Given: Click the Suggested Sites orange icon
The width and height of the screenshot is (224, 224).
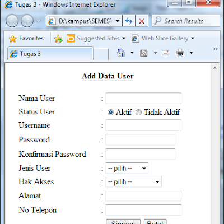Looking at the screenshot, I should click(x=71, y=38).
